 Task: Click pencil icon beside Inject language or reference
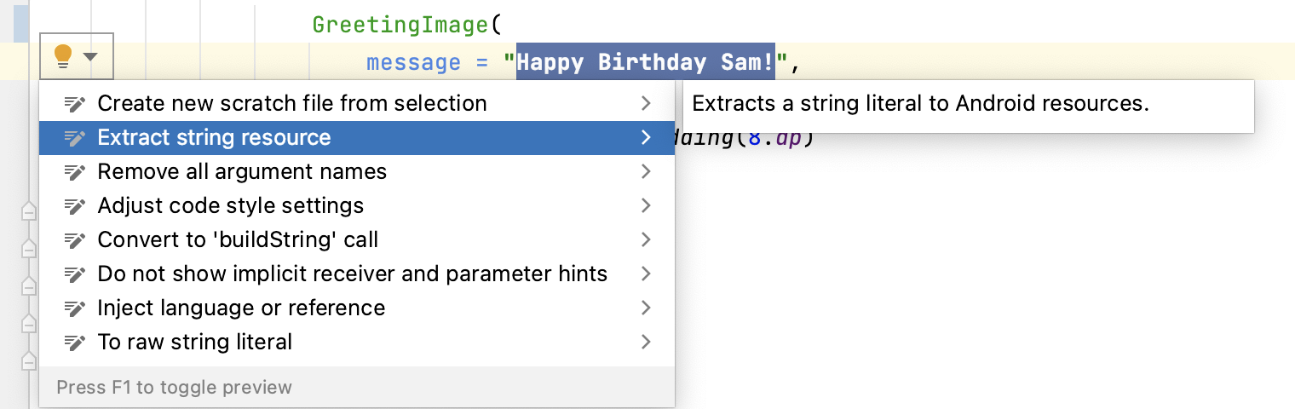pyautogui.click(x=75, y=308)
